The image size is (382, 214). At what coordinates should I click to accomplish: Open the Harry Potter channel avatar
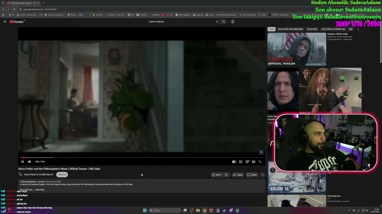[20, 174]
